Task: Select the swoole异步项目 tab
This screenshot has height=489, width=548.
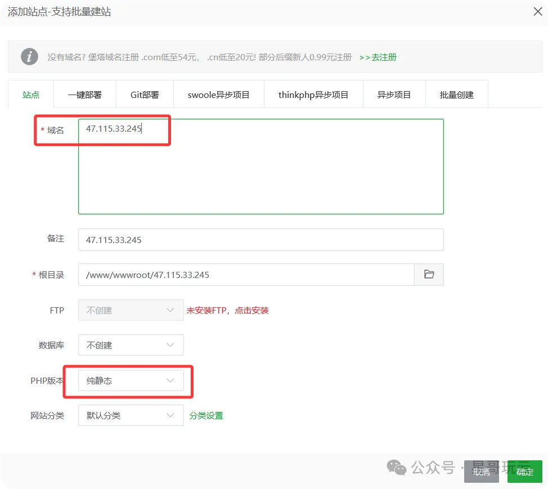Action: (219, 94)
